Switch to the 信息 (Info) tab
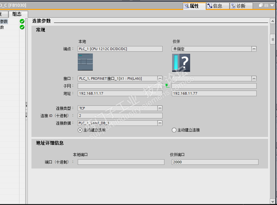277x205 pixels. click(218, 6)
